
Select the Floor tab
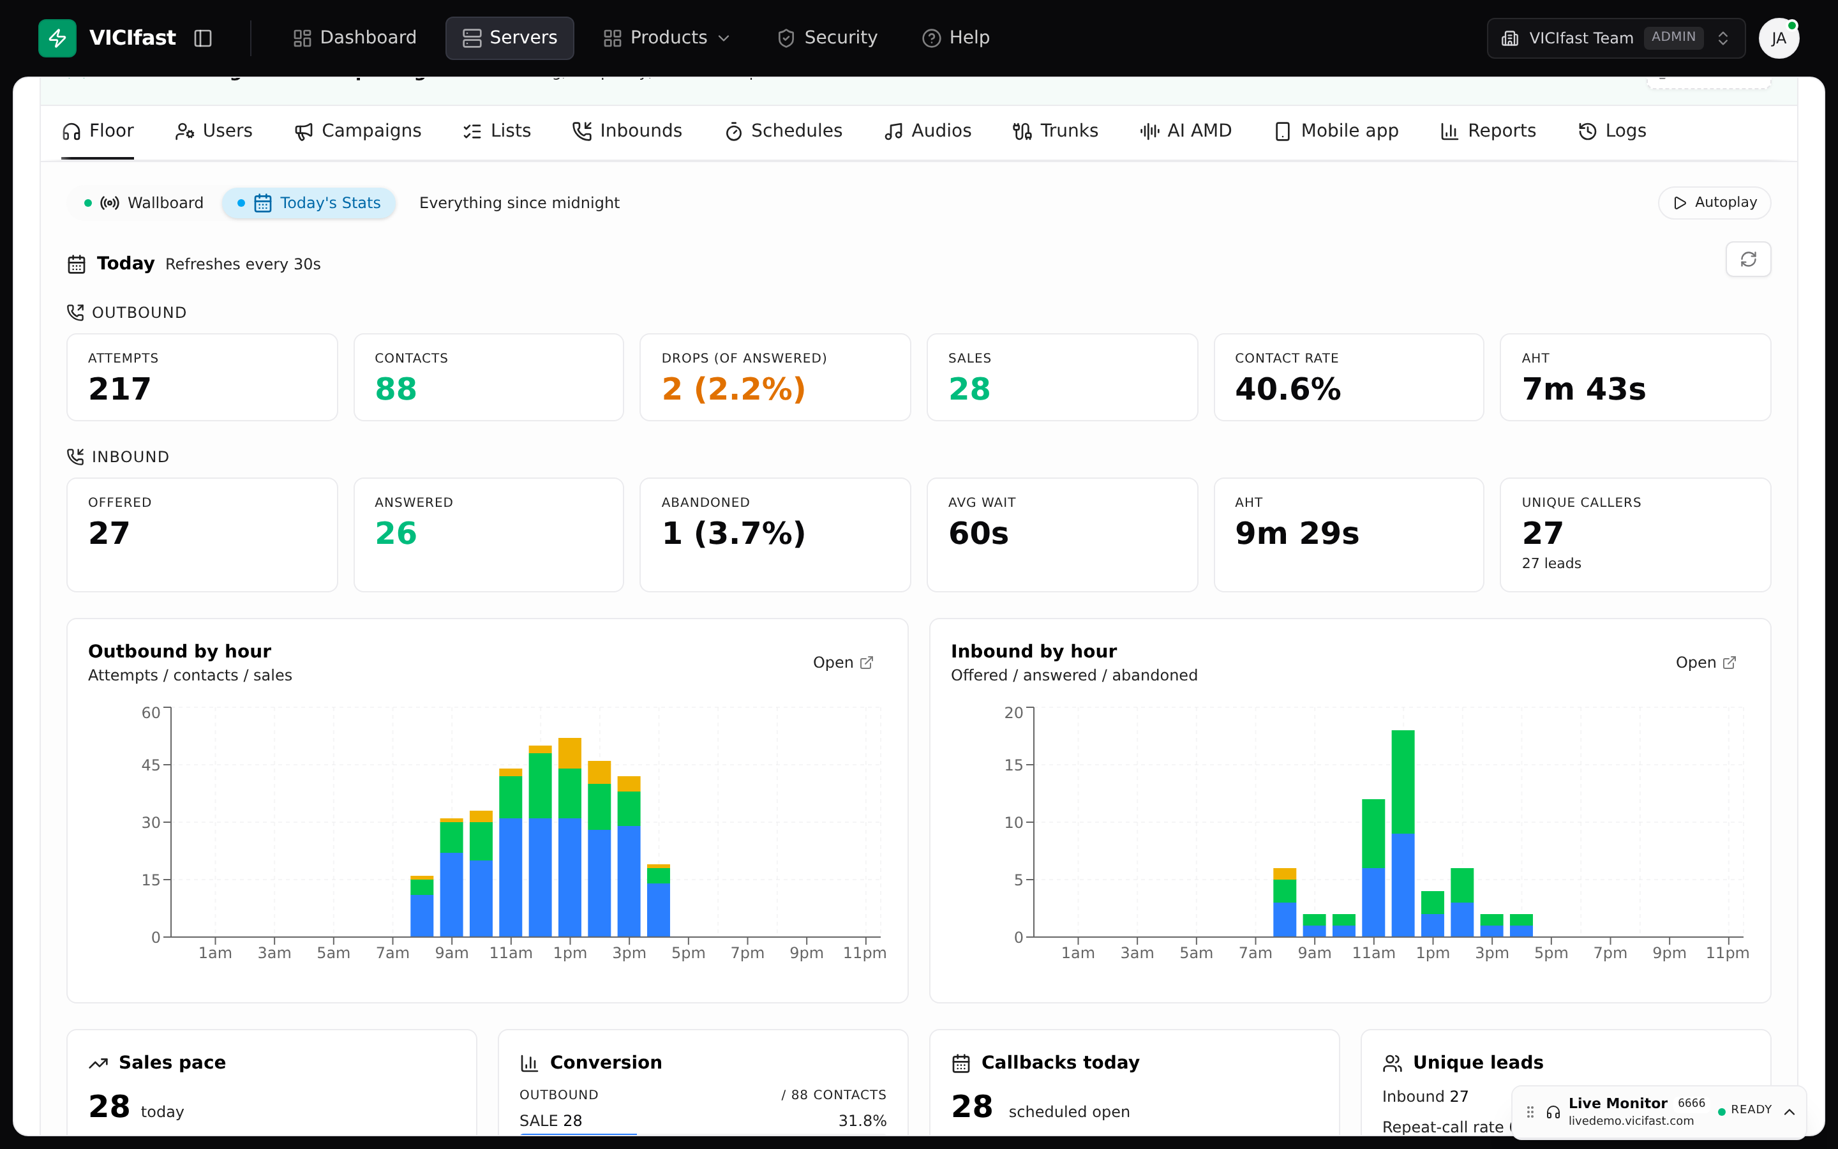pyautogui.click(x=98, y=131)
